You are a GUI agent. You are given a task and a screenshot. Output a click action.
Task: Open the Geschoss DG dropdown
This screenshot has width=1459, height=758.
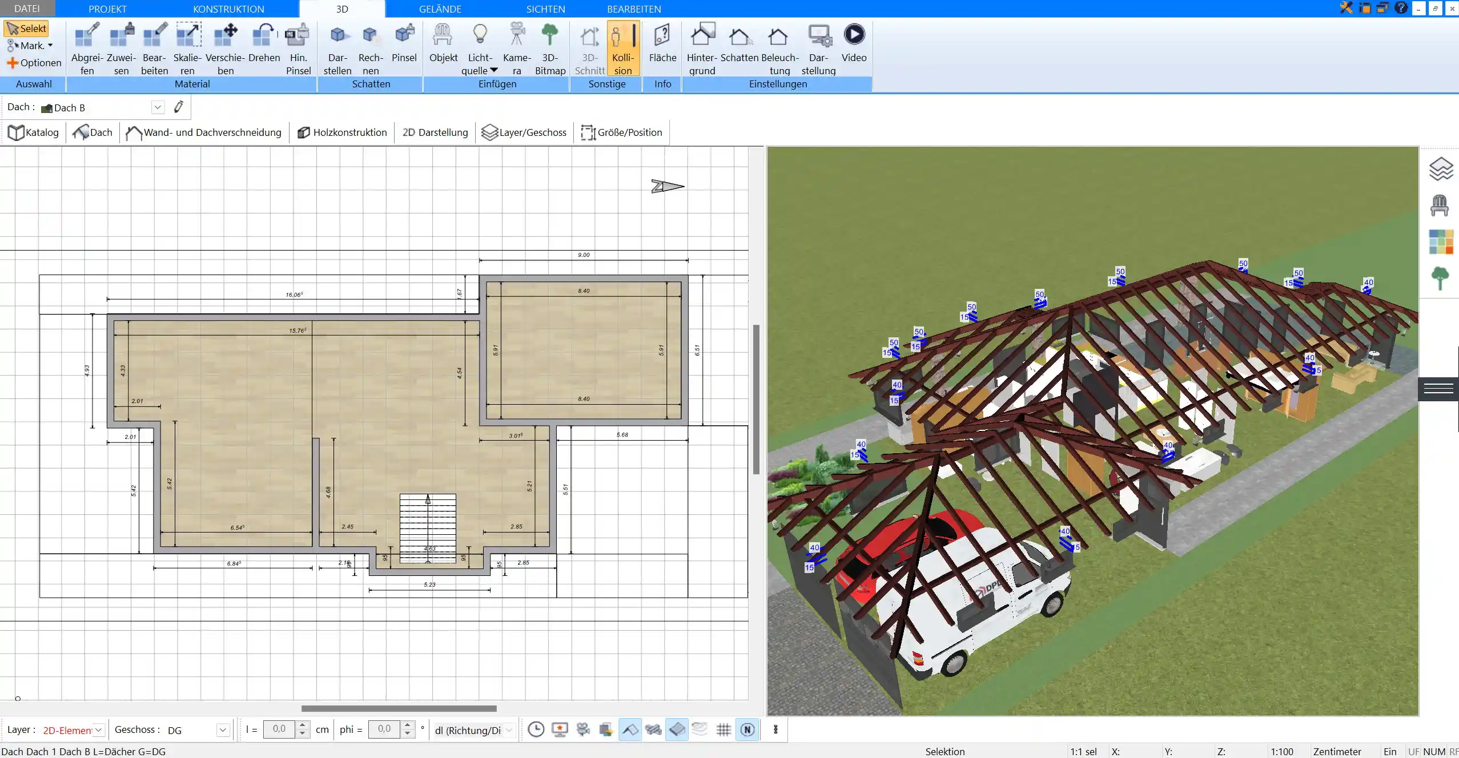(x=223, y=730)
